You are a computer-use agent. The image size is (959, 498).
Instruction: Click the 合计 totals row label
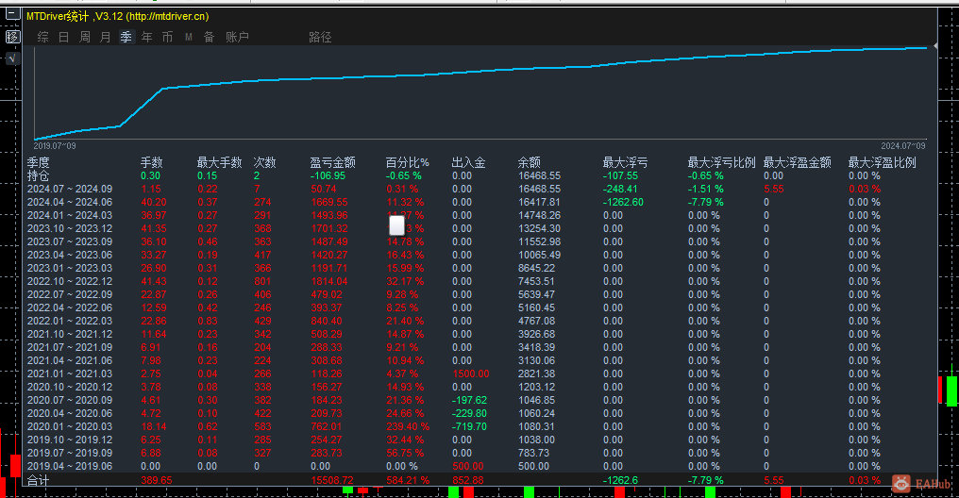point(38,480)
